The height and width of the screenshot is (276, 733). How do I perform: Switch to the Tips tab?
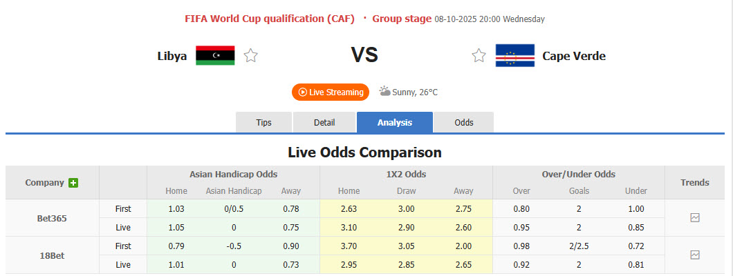(264, 122)
